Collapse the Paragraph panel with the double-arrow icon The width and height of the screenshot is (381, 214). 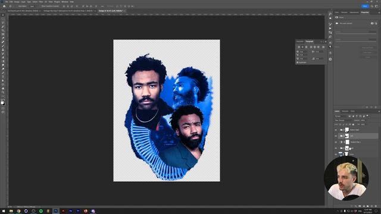tap(321, 42)
